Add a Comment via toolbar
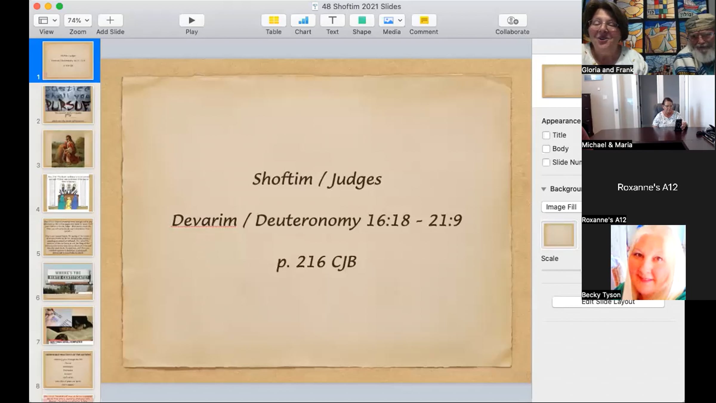The image size is (716, 403). (424, 20)
